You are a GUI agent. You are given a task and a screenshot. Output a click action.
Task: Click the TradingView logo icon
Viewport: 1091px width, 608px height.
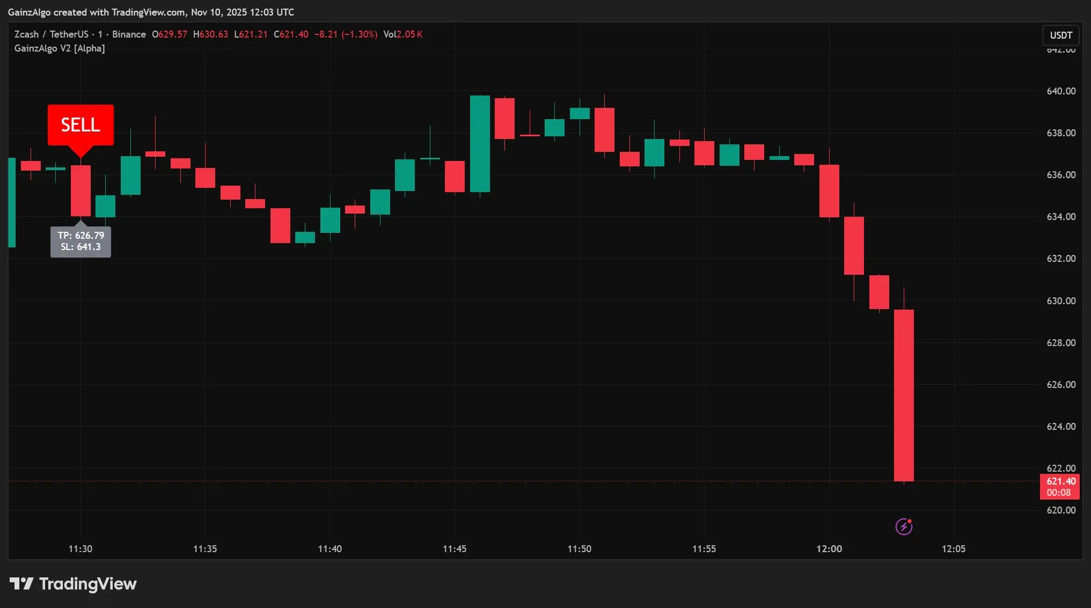[x=21, y=583]
